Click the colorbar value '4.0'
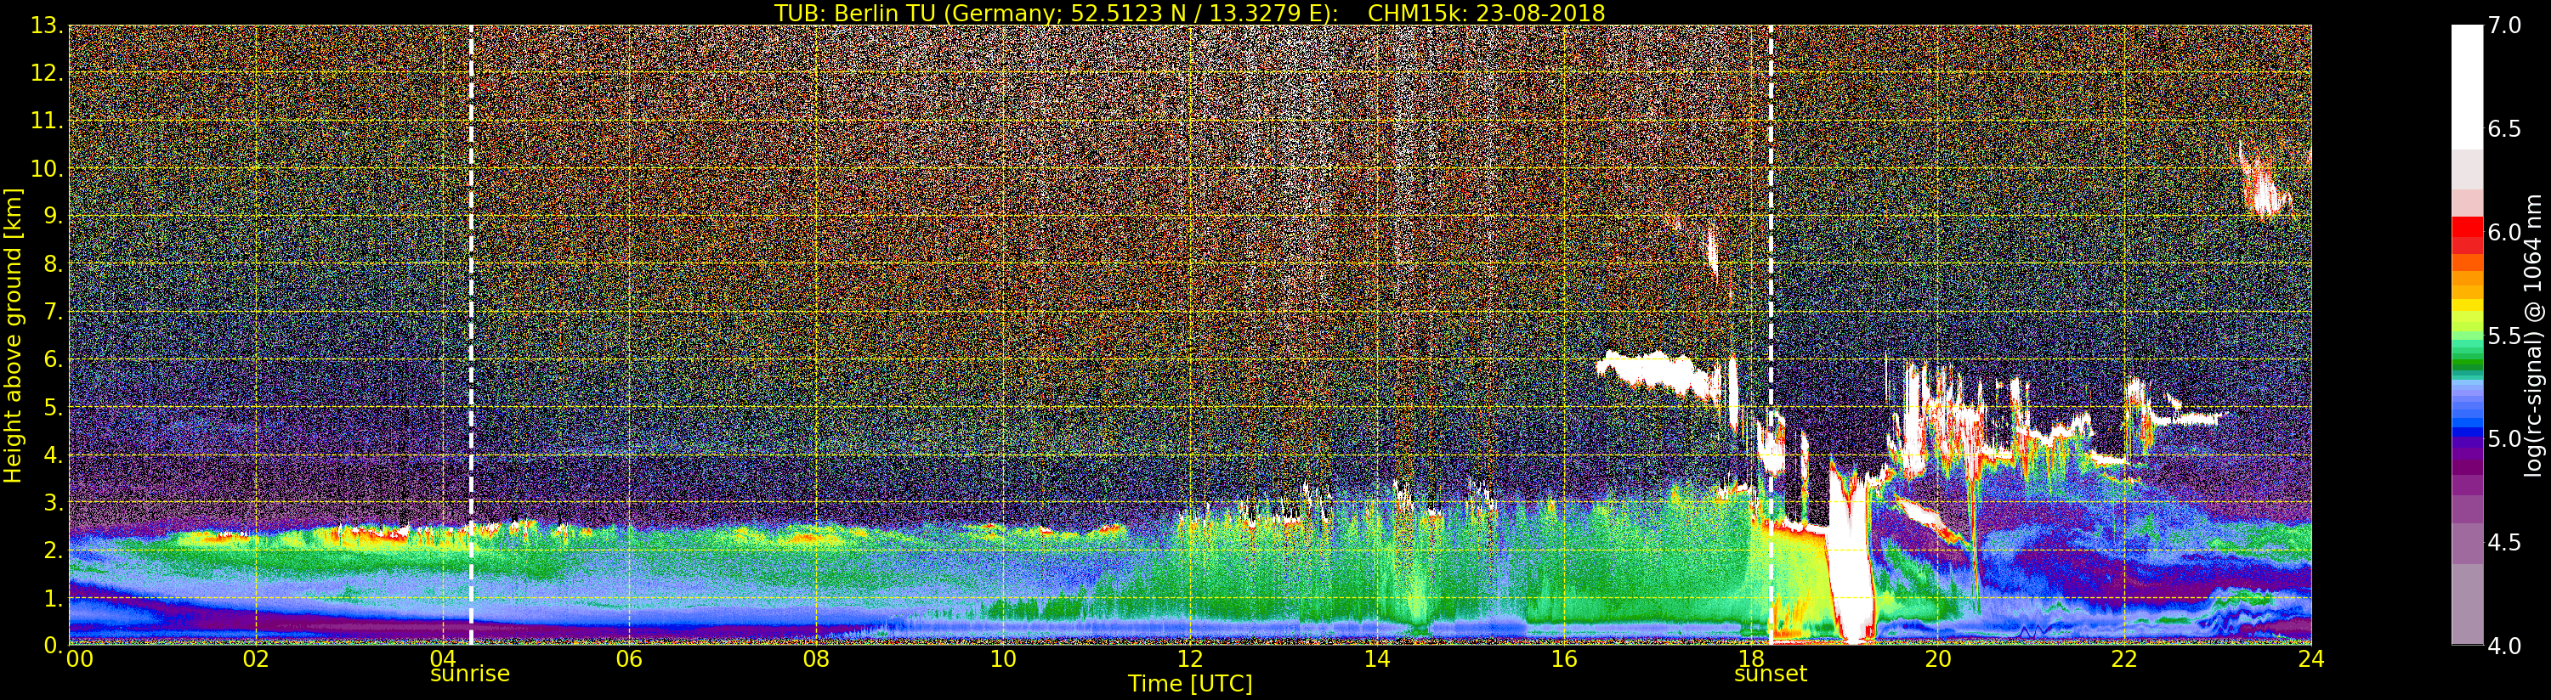This screenshot has width=2551, height=700. (x=2504, y=646)
